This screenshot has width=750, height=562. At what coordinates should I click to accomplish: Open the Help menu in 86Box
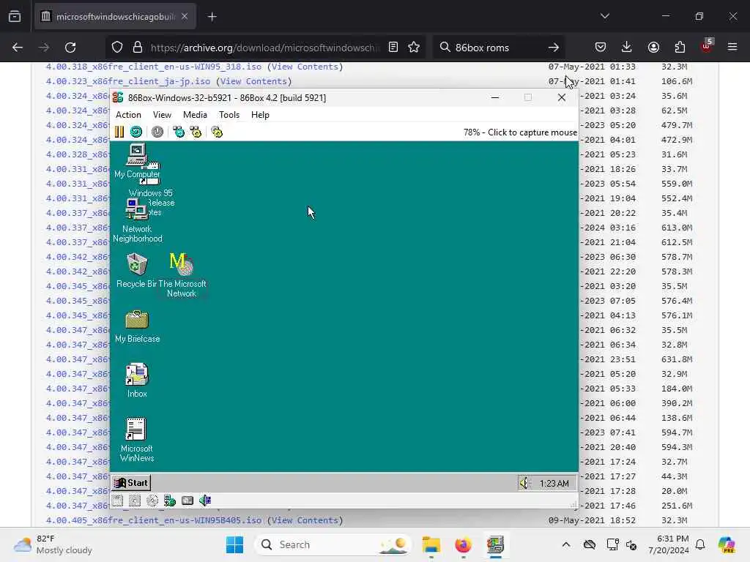tap(260, 115)
